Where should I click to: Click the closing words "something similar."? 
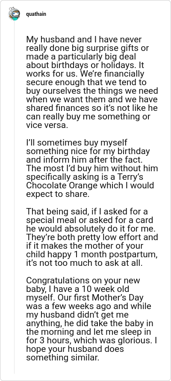pos(62,358)
